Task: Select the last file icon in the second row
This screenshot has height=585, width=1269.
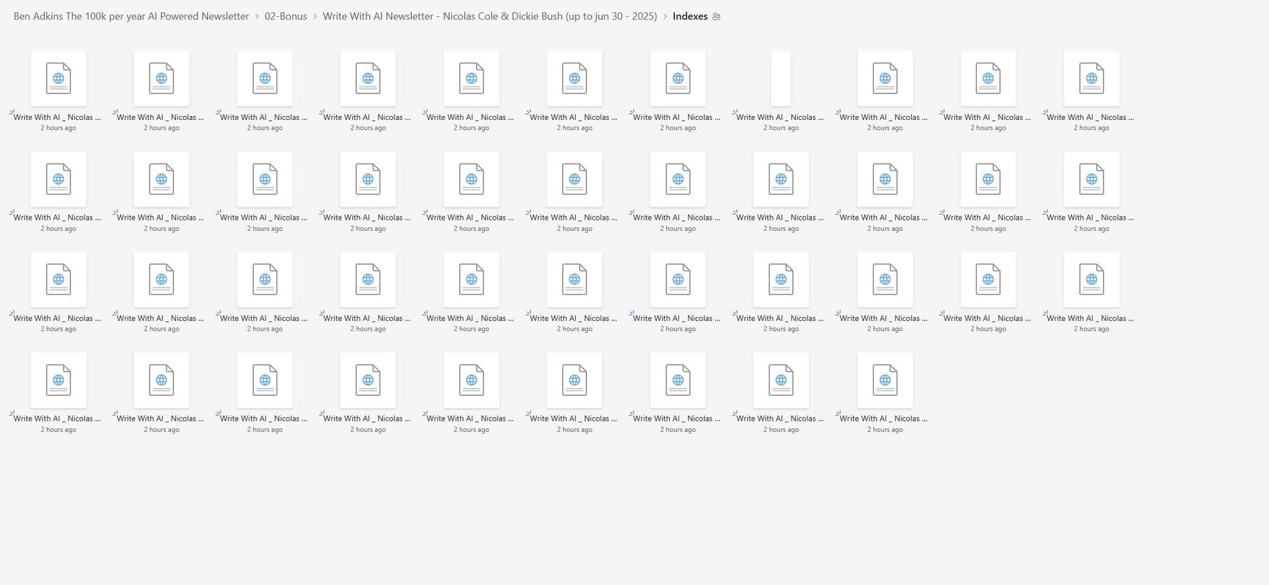Action: tap(1091, 179)
